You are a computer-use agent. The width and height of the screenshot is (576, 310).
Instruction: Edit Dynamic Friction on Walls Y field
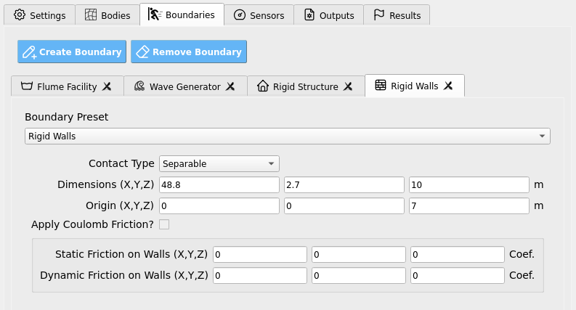359,275
